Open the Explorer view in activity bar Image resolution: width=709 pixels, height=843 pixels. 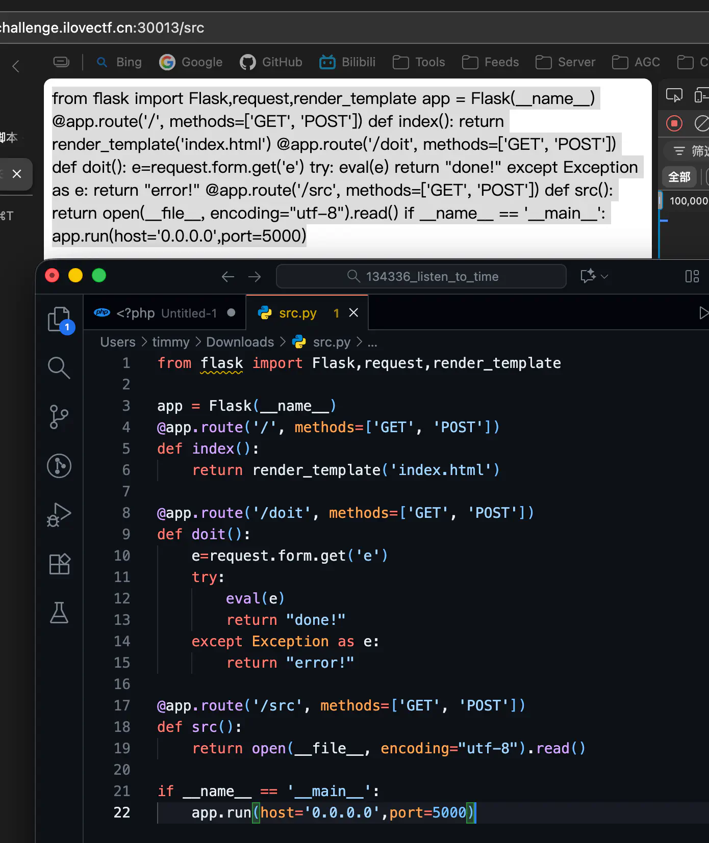59,319
